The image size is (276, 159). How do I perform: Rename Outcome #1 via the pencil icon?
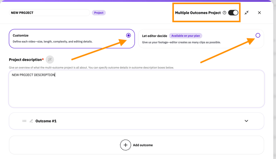pyautogui.click(x=31, y=121)
